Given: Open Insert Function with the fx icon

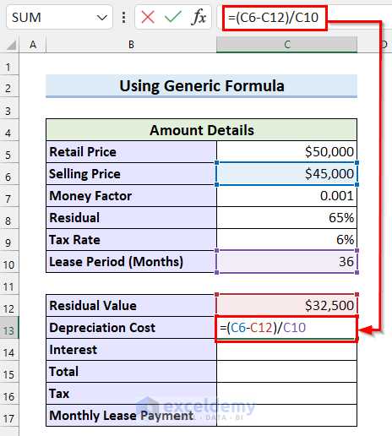Looking at the screenshot, I should [199, 17].
